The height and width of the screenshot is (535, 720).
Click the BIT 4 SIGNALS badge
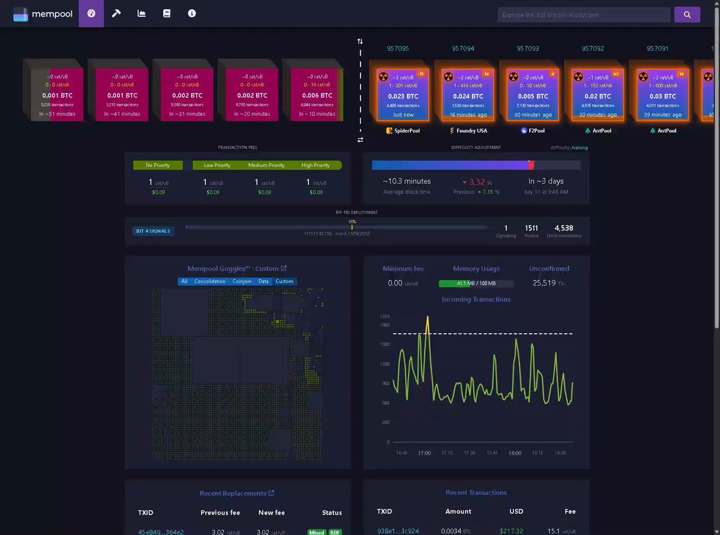click(x=154, y=231)
